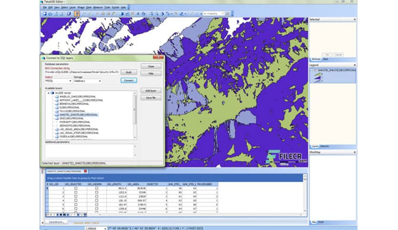Click the first magnifier zoom toolbar icon
Image resolution: width=398 pixels, height=230 pixels.
(151, 14)
